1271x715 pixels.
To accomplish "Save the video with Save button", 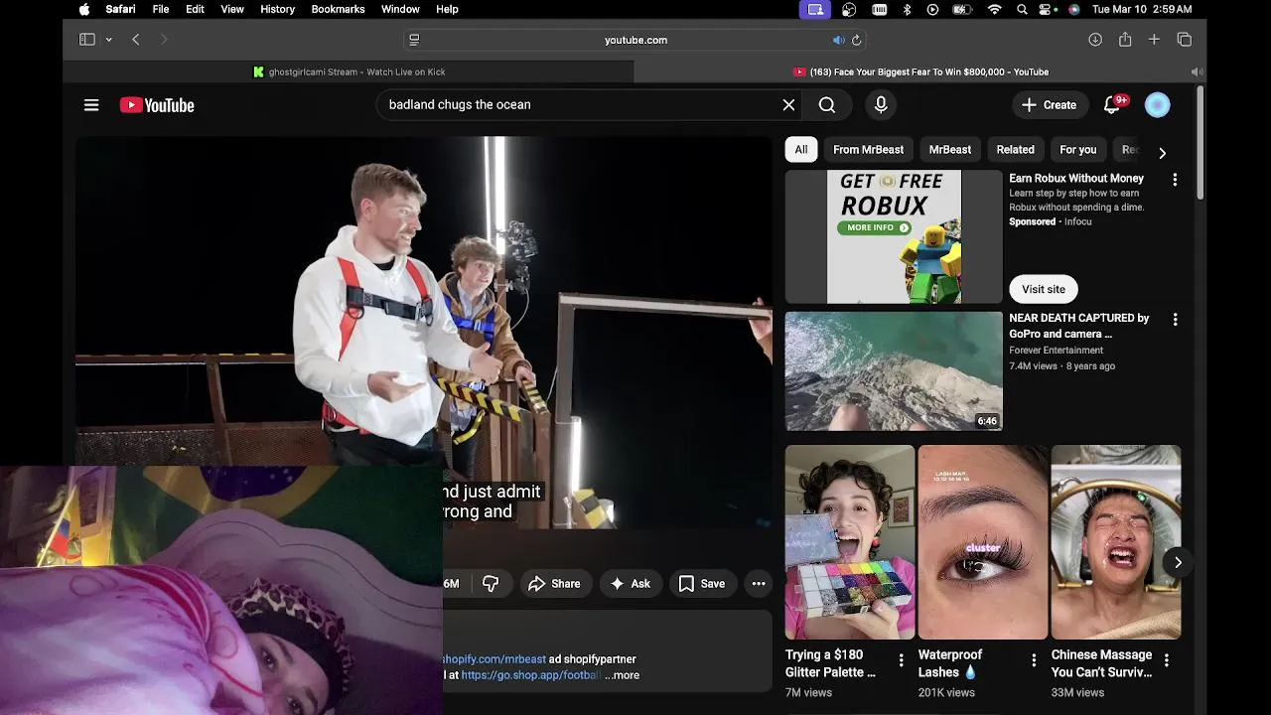I will [702, 584].
